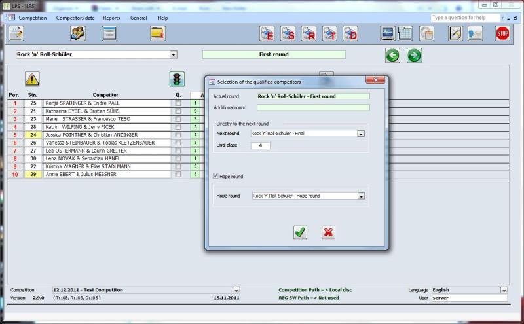The height and width of the screenshot is (324, 524).
Task: Expand the Next round dropdown
Action: [361, 134]
